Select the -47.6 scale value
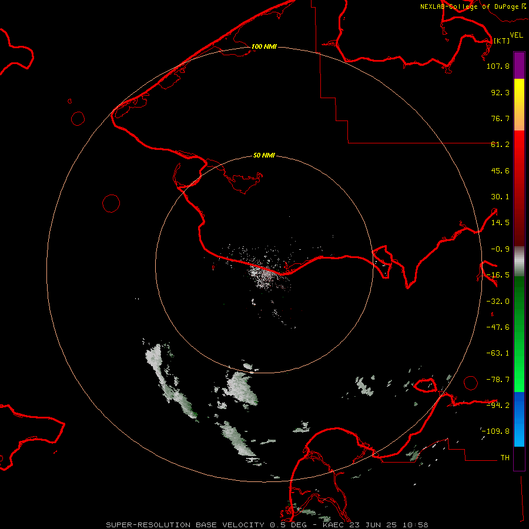Viewport: 529px width, 529px height. click(x=498, y=327)
